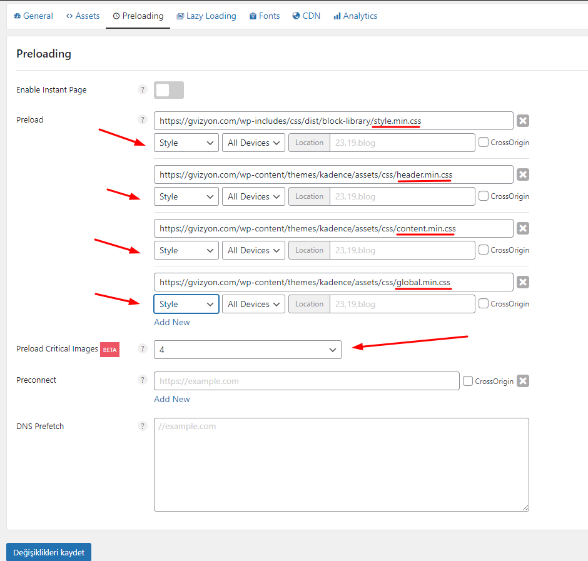The height and width of the screenshot is (561, 588).
Task: Click help icon beside Preload label
Action: [143, 119]
